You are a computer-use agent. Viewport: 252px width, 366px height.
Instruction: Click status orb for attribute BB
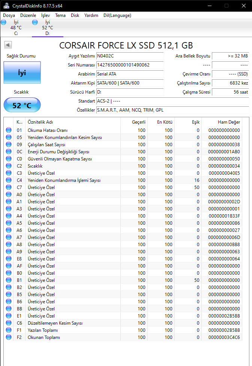tap(9, 309)
